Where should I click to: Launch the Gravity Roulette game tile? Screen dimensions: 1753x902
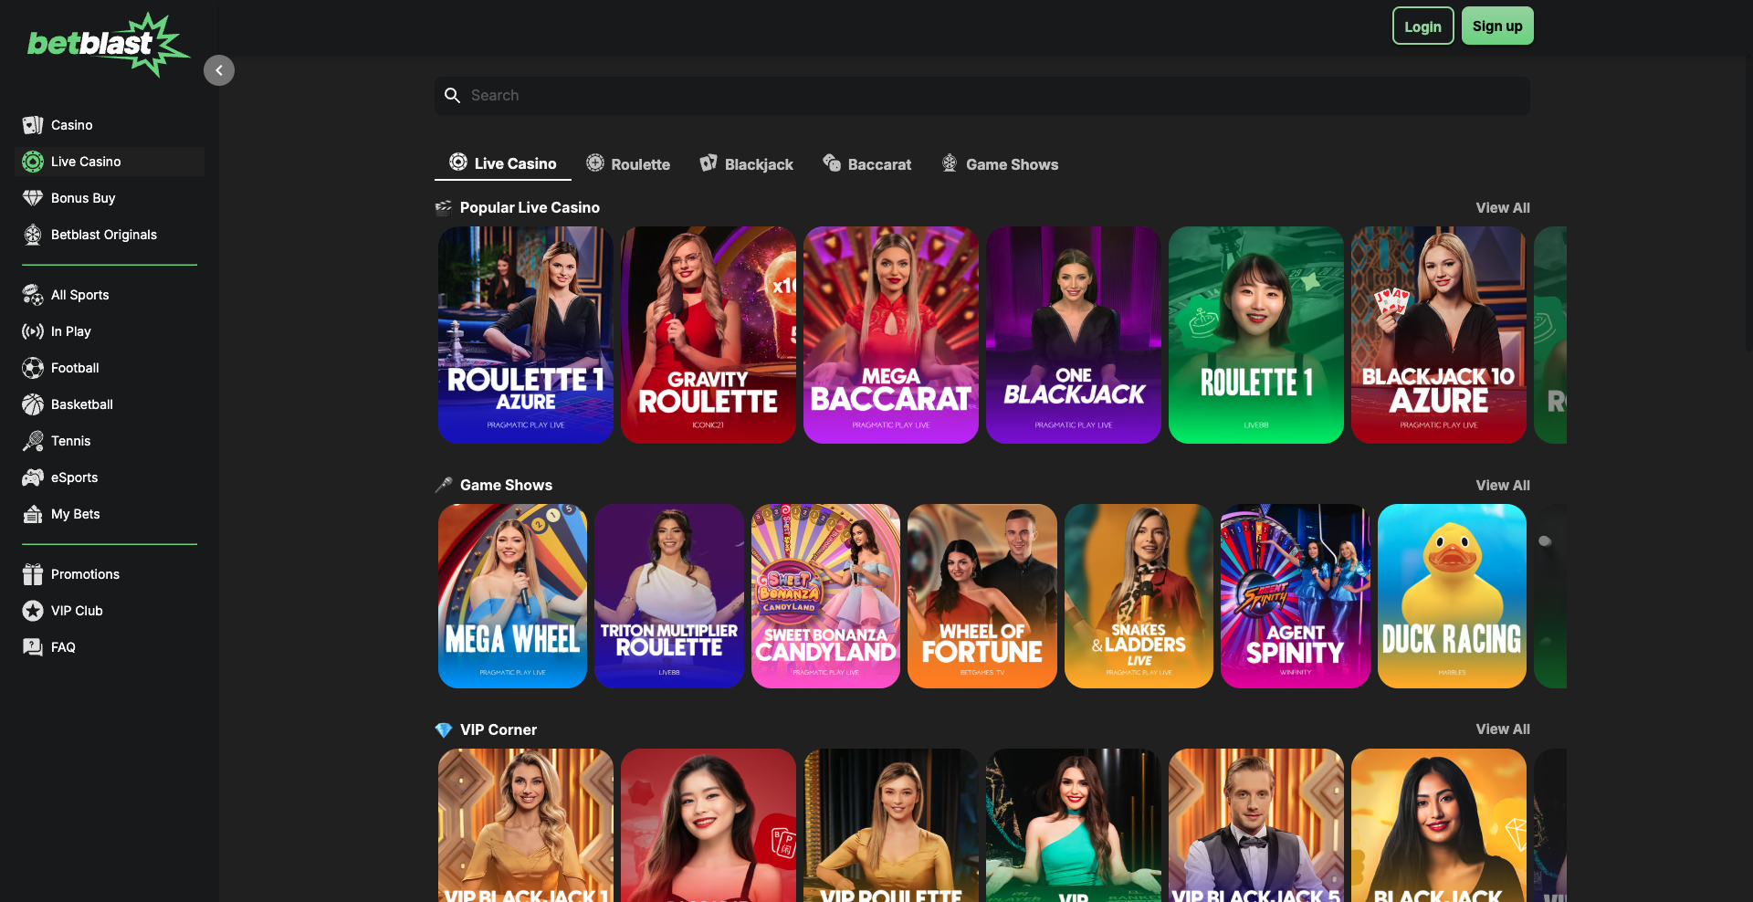tap(708, 335)
